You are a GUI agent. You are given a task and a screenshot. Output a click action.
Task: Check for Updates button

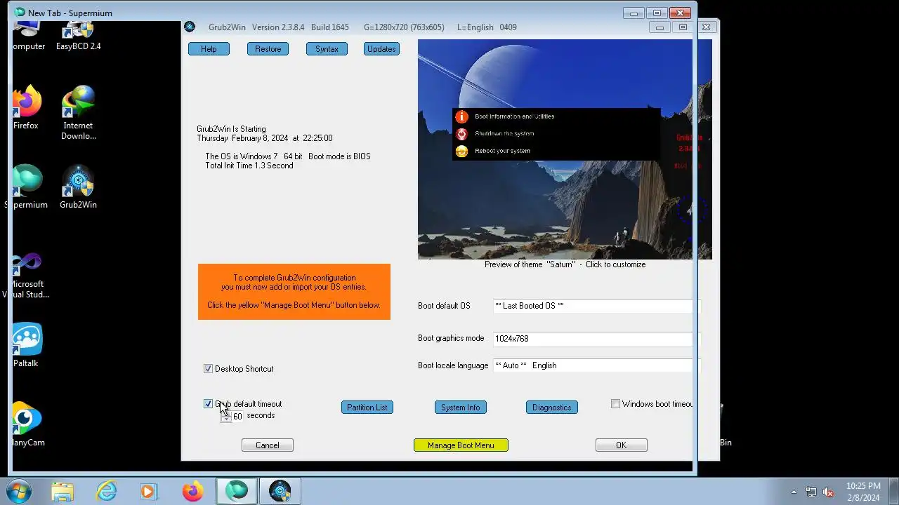381,49
